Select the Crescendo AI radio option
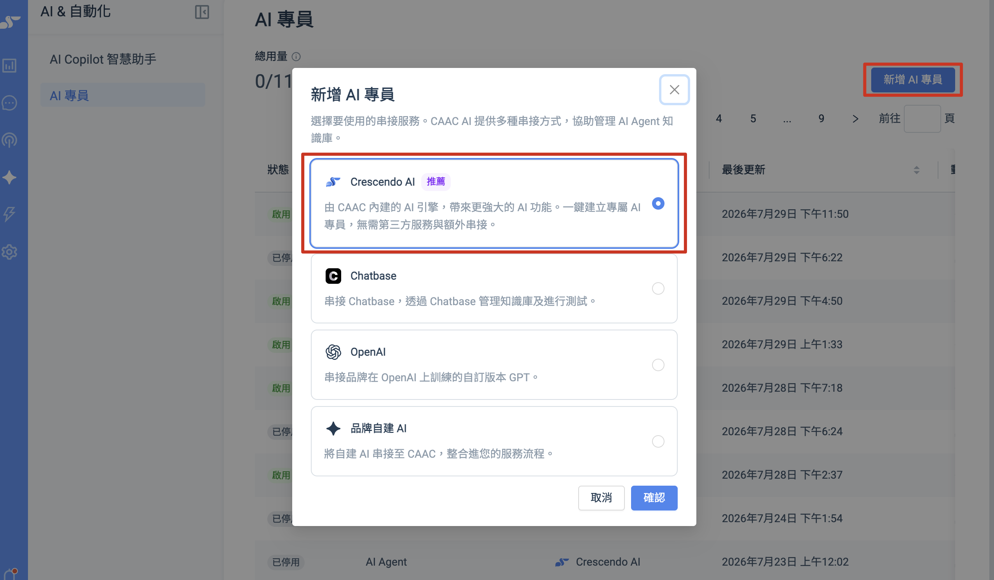 (658, 203)
